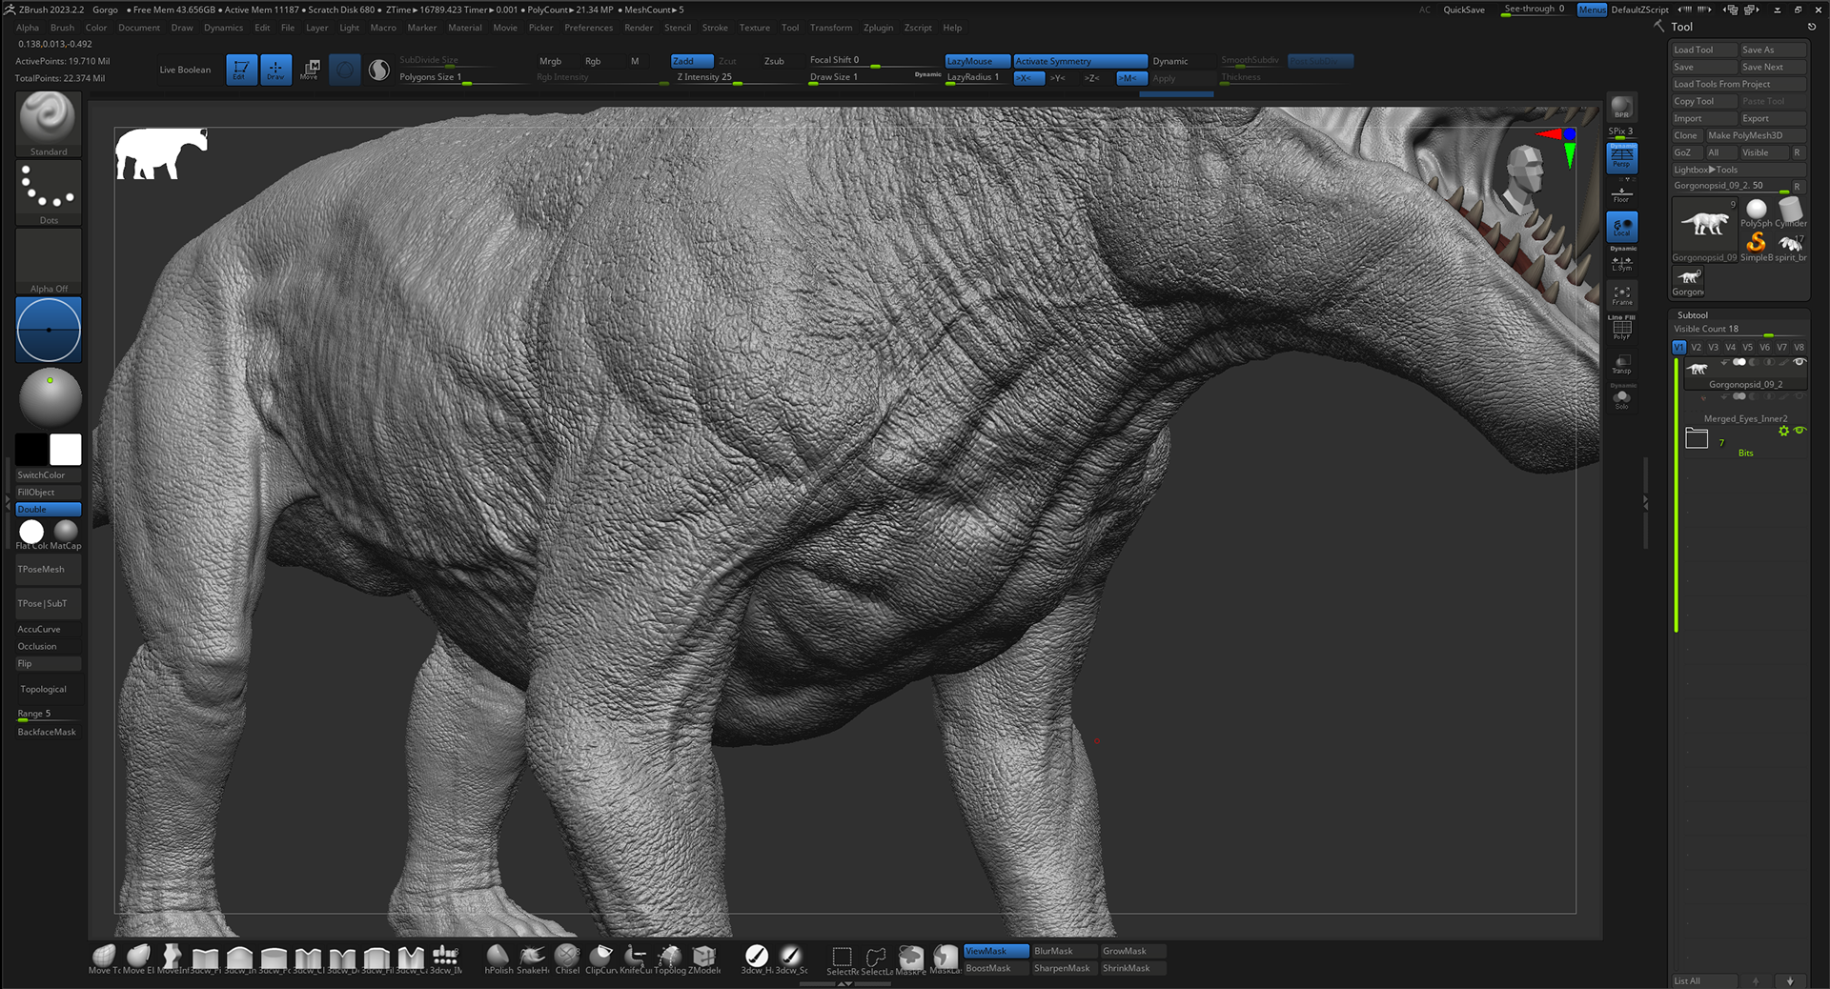Open the Preferences menu
1830x989 pixels.
click(588, 28)
